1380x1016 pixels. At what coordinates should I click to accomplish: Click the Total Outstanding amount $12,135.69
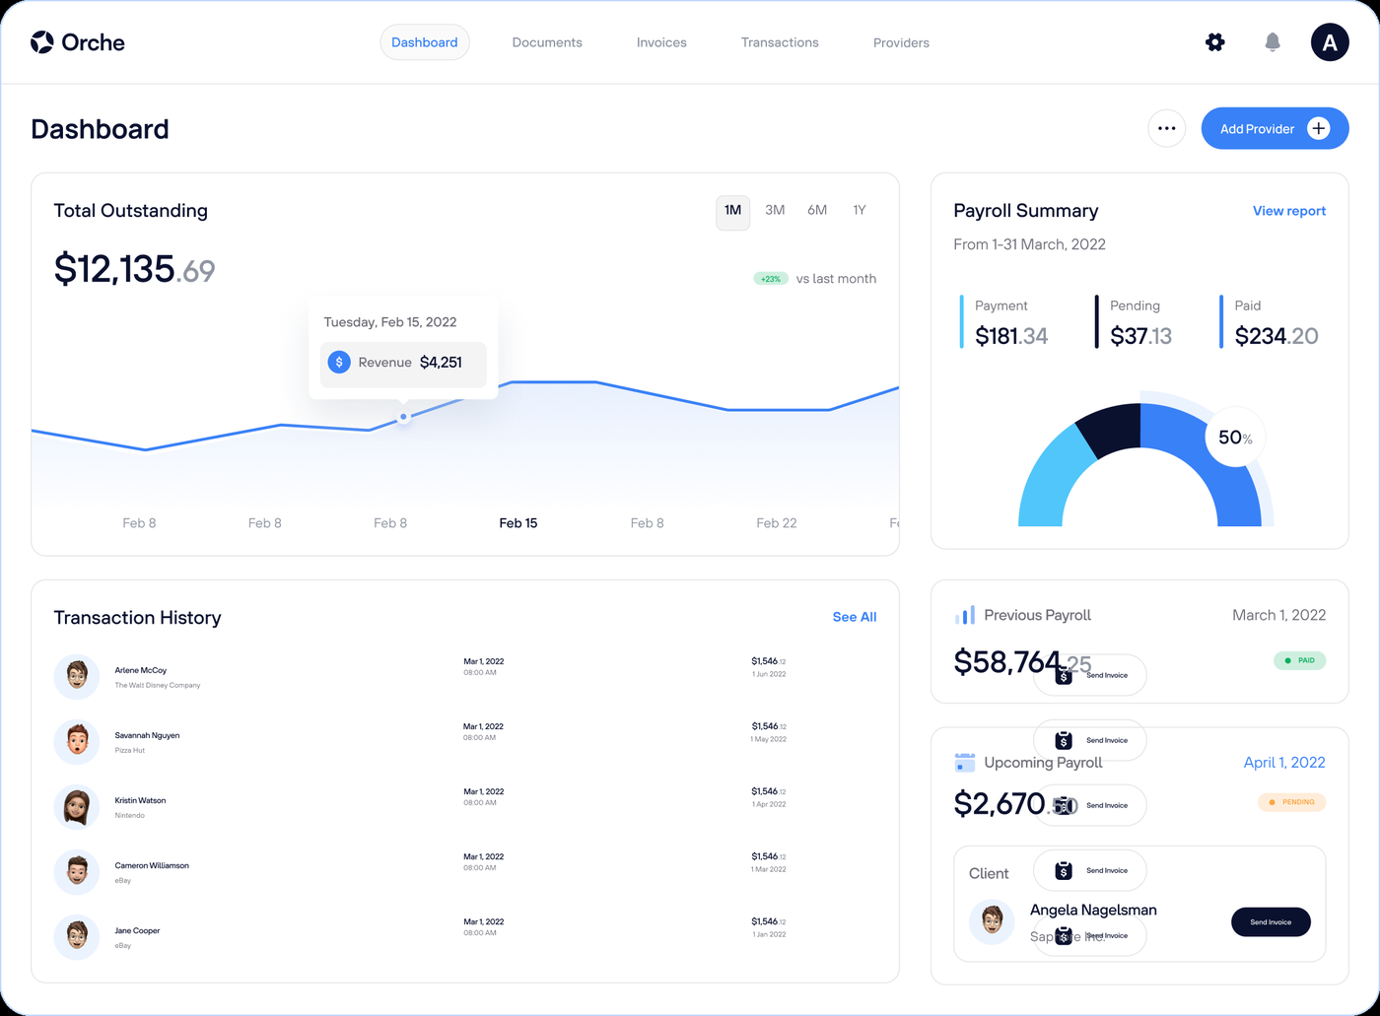(x=134, y=269)
